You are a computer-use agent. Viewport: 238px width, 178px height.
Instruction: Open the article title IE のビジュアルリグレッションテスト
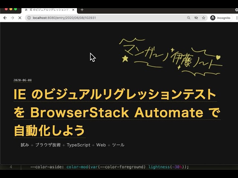pyautogui.click(x=117, y=112)
